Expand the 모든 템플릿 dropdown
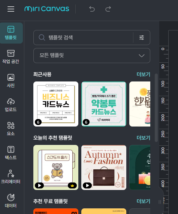Image resolution: width=178 pixels, height=214 pixels. click(x=92, y=56)
